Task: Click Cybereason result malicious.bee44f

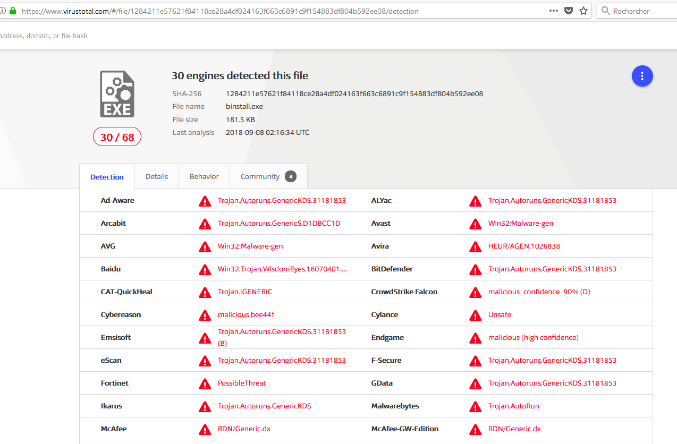Action: (x=246, y=314)
